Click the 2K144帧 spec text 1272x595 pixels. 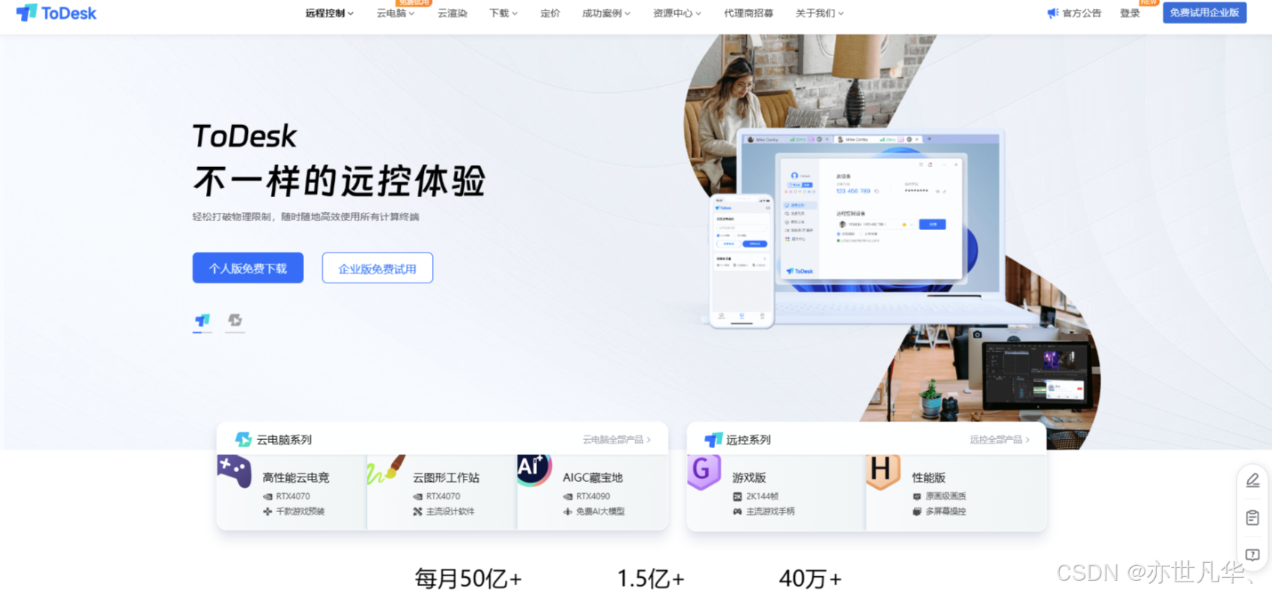[762, 496]
